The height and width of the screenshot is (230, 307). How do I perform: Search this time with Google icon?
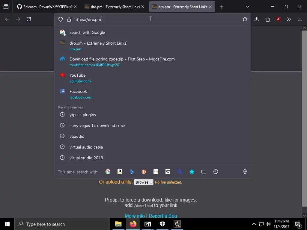click(x=108, y=172)
